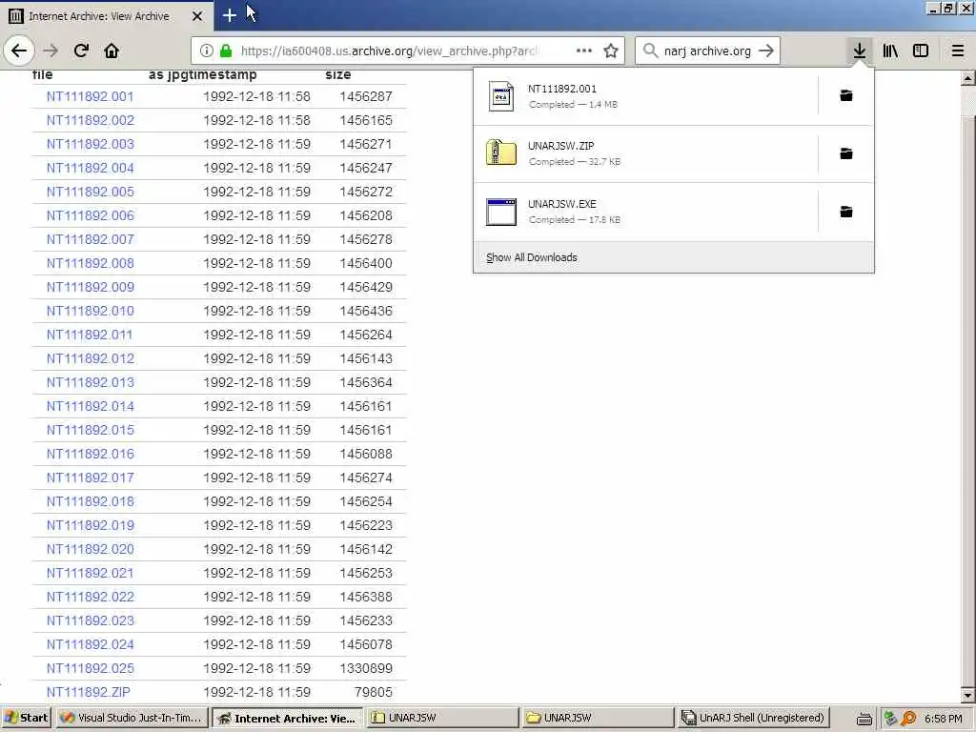
Task: Download the NT111892.ZIP link
Action: (88, 692)
